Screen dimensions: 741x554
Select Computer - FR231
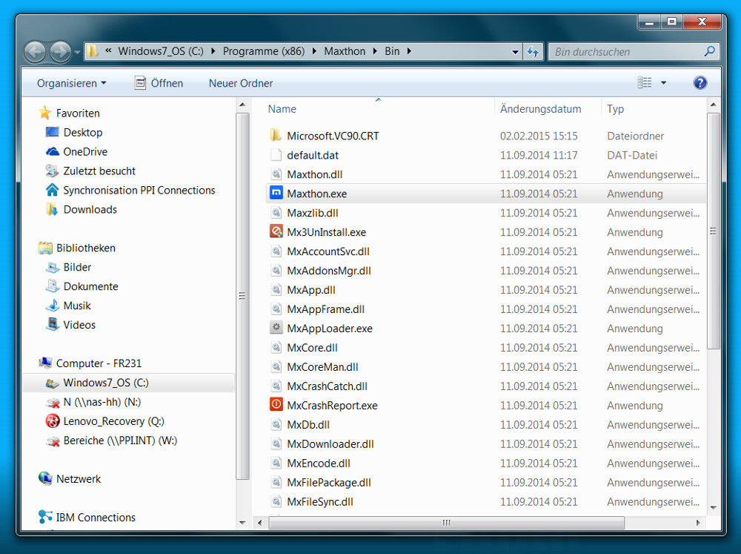click(x=99, y=363)
